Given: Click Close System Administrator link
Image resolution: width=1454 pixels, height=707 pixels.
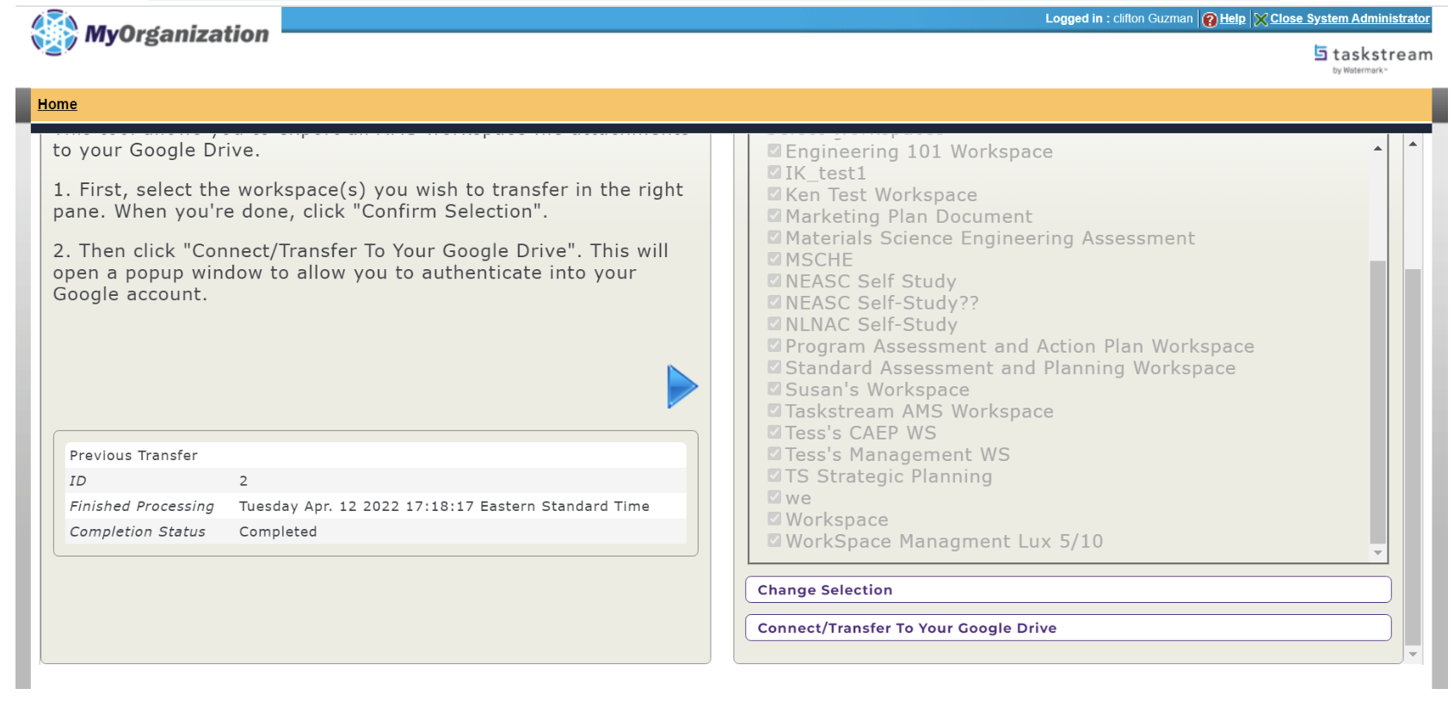Looking at the screenshot, I should pos(1349,19).
